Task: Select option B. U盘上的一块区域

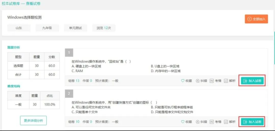Action: click(165, 66)
